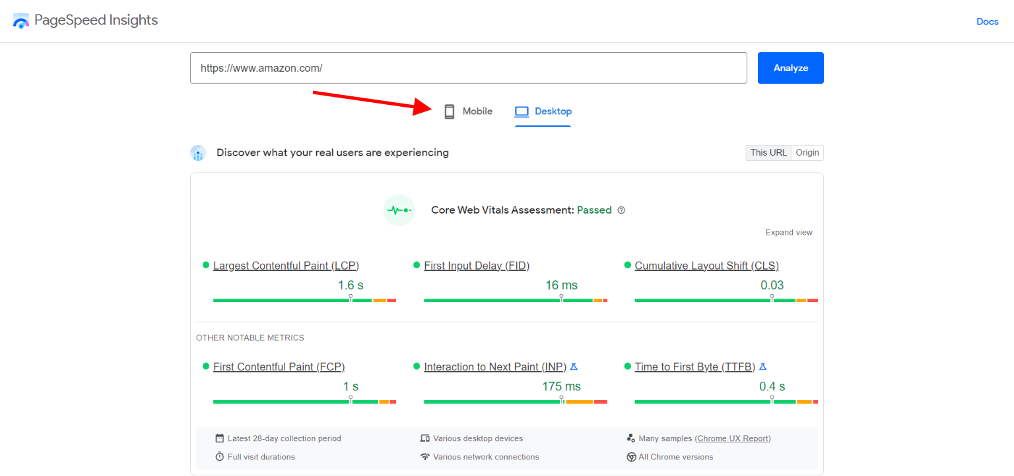The image size is (1014, 476).
Task: Open Cumulative Layout Shift (CLS) link
Action: click(x=707, y=266)
